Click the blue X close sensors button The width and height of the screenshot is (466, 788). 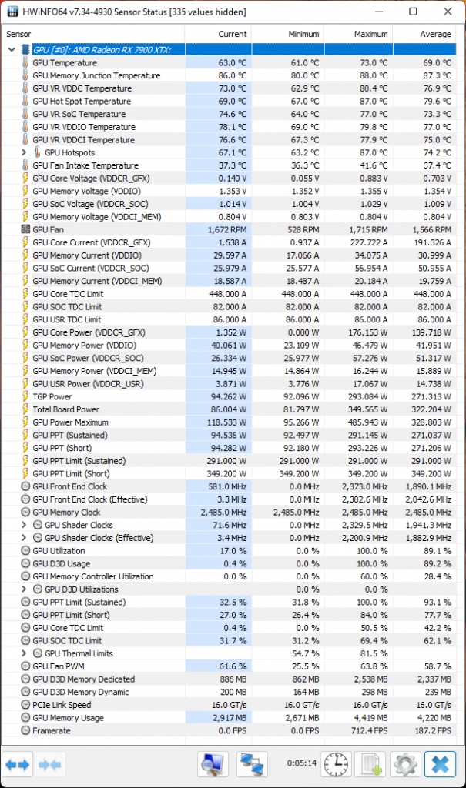click(441, 764)
